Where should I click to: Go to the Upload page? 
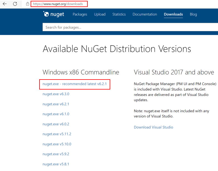coord(100,14)
